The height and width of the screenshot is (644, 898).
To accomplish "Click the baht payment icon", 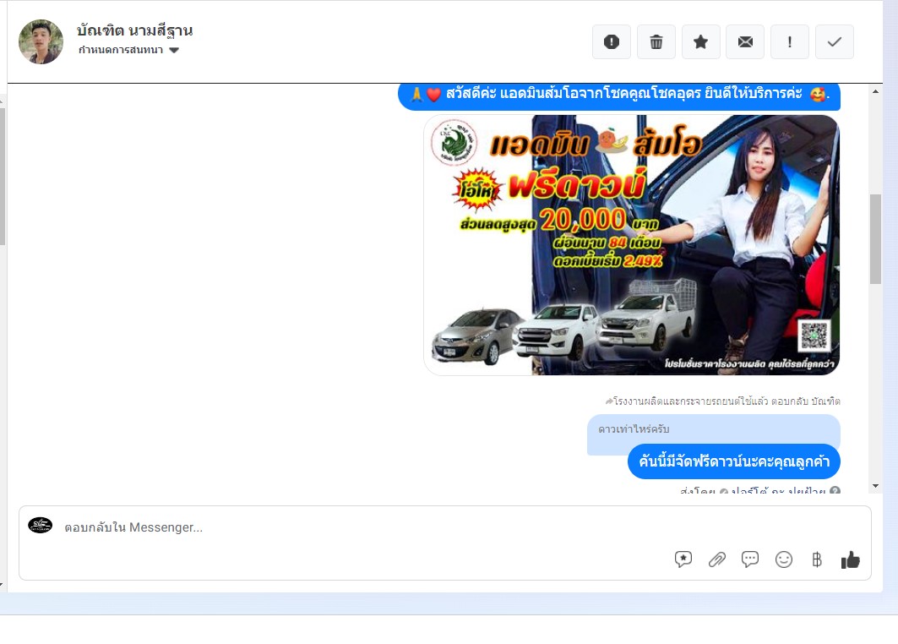I will [x=816, y=559].
